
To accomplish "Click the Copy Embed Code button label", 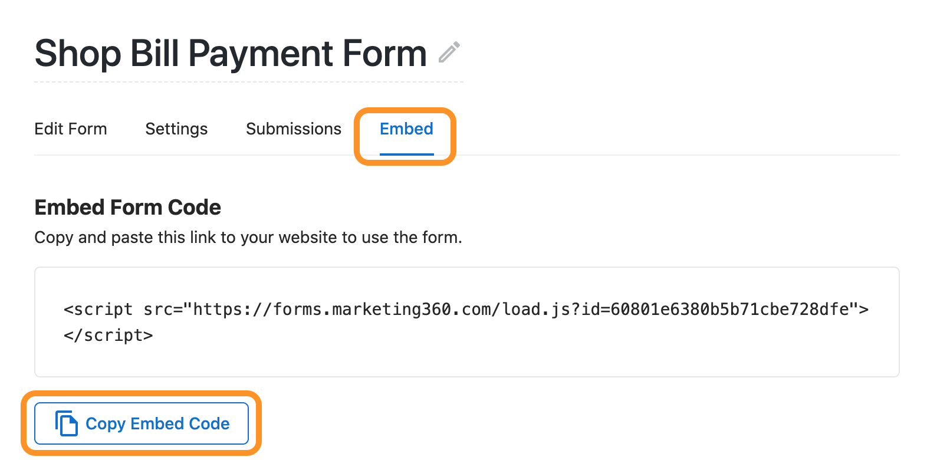I will click(x=157, y=423).
